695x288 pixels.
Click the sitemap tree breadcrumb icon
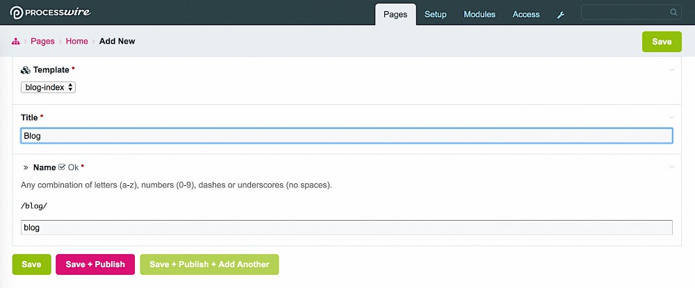click(16, 41)
